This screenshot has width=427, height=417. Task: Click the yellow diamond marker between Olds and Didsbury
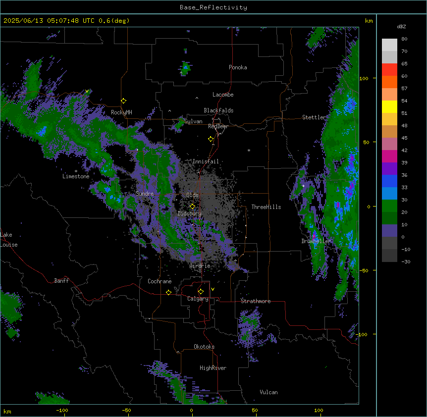pyautogui.click(x=192, y=207)
